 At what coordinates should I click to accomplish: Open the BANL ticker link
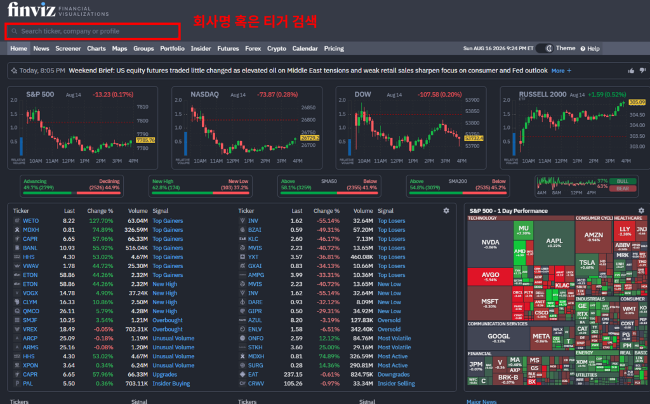tap(30, 248)
